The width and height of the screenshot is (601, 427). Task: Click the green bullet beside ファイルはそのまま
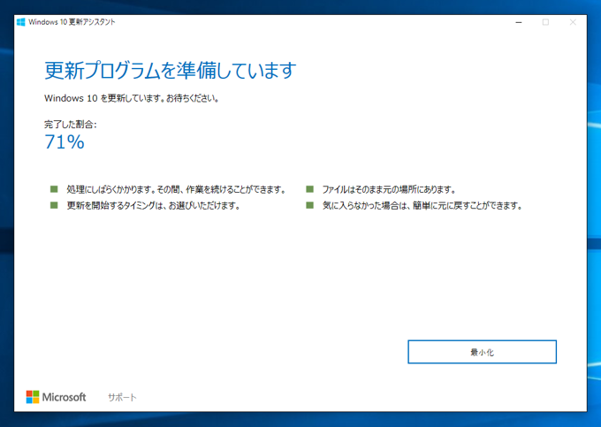(x=309, y=189)
